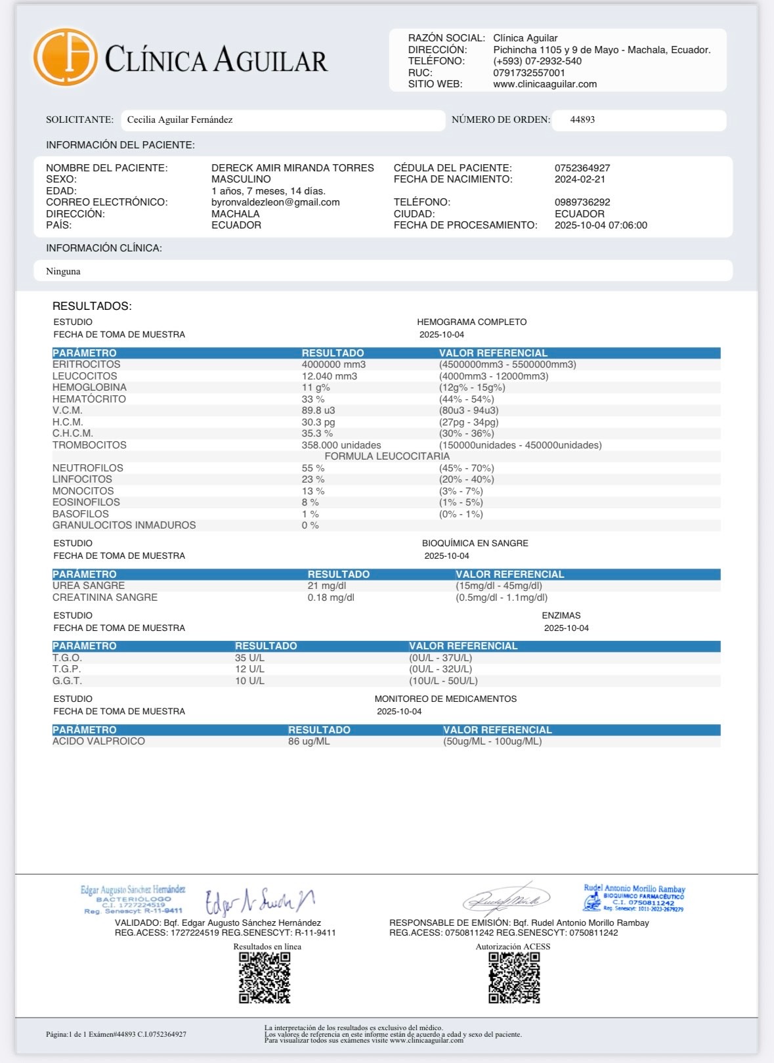Click the ERITROCITOS result 4000000 mm3
The width and height of the screenshot is (774, 1063).
333,364
